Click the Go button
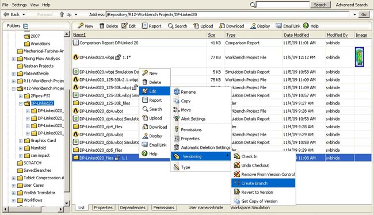This screenshot has height=215, width=374. click(x=364, y=14)
